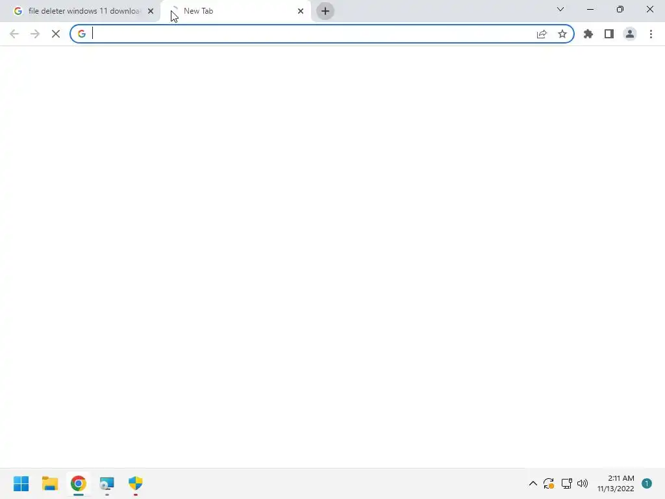
Task: Click the Google icon in the address bar
Action: [81, 34]
